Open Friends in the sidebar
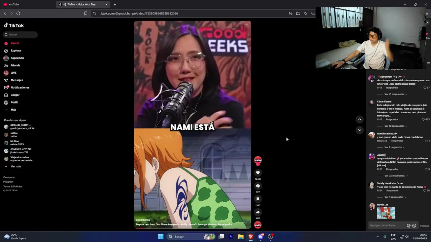 15,66
